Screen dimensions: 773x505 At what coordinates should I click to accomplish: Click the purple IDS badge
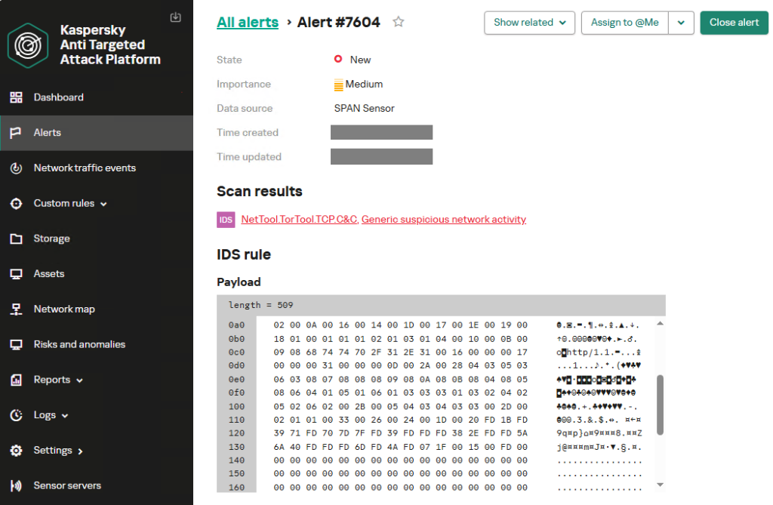(x=226, y=220)
